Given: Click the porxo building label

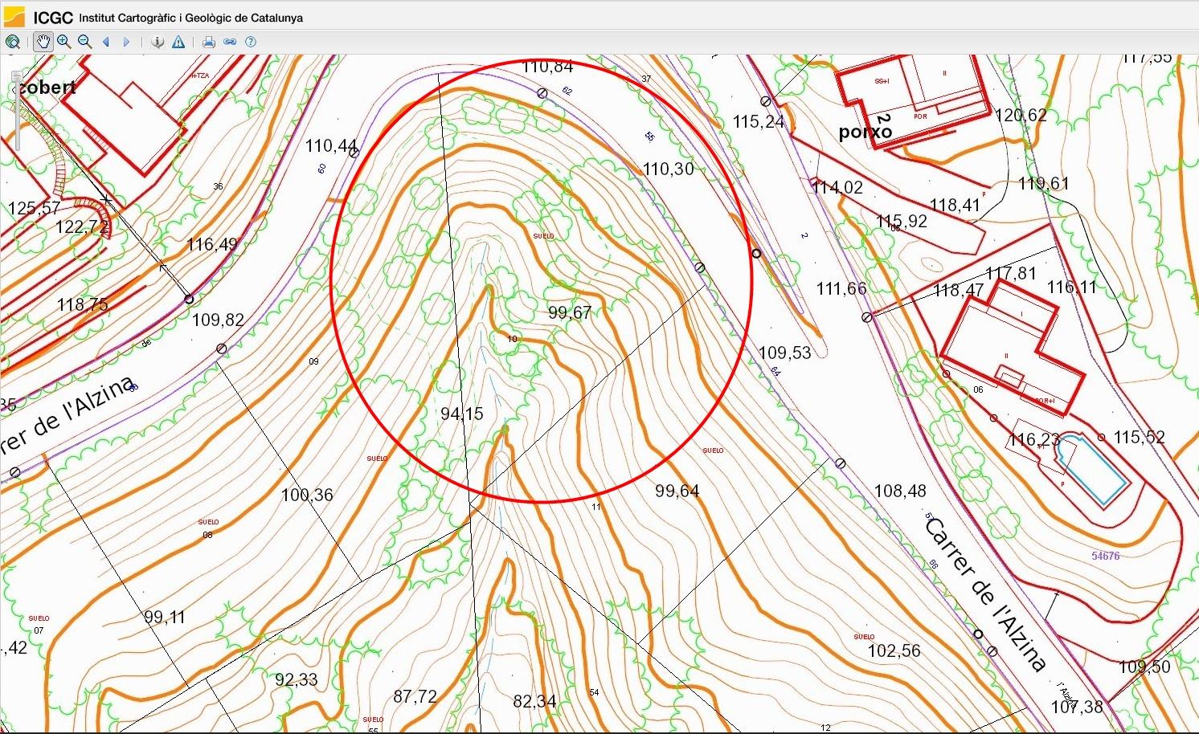Looking at the screenshot, I should click(x=865, y=130).
